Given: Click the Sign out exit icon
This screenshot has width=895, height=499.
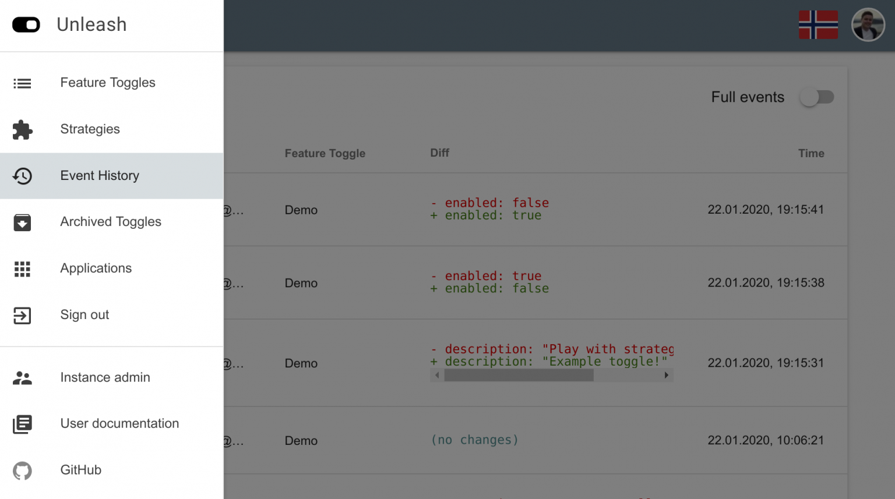Looking at the screenshot, I should pos(22,316).
